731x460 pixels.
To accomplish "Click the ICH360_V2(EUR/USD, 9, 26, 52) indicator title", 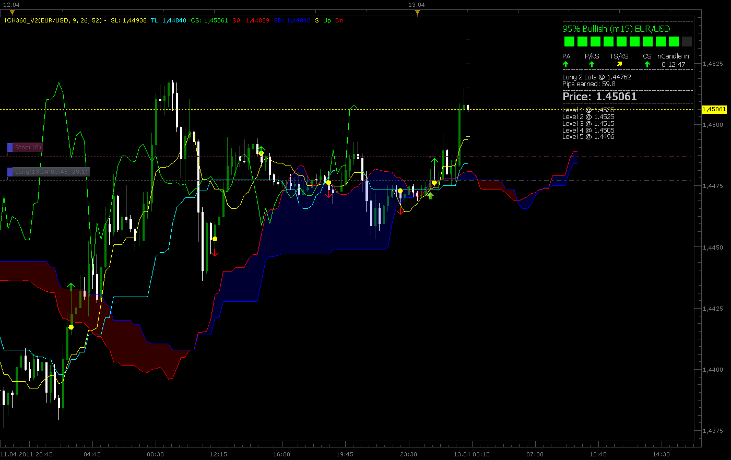I will tap(54, 20).
